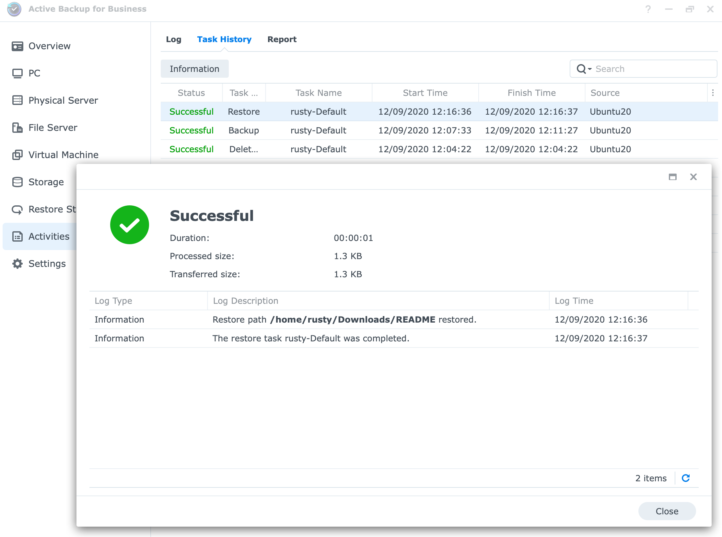Click start time 12/09/2020 12:07:33
Image resolution: width=722 pixels, height=537 pixels.
click(425, 130)
